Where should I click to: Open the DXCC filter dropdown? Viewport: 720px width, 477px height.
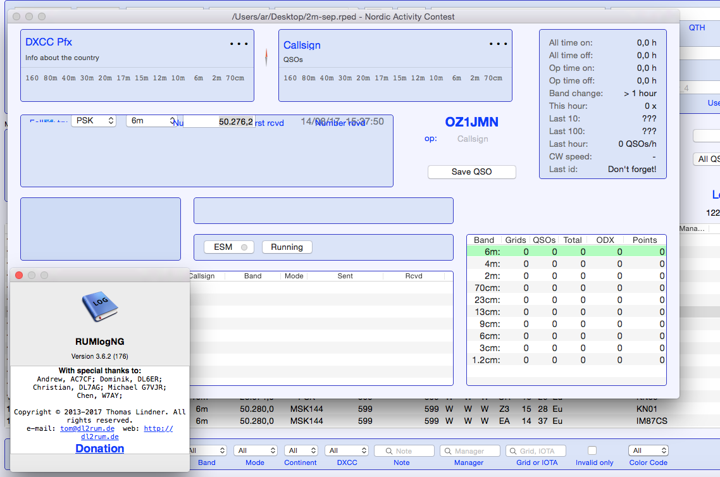[x=346, y=450]
